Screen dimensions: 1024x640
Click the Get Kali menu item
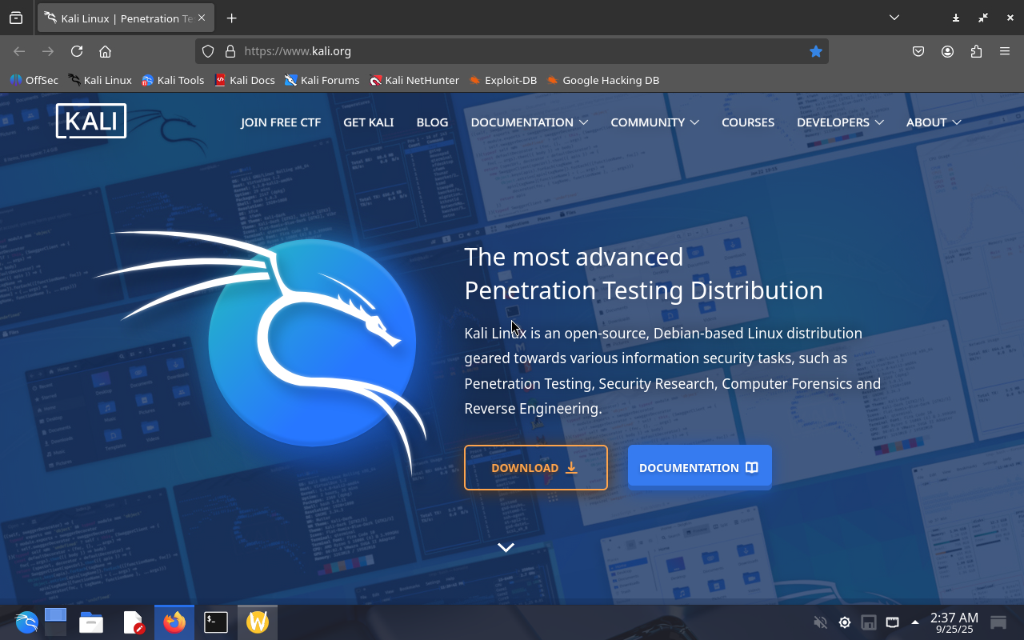coord(368,122)
